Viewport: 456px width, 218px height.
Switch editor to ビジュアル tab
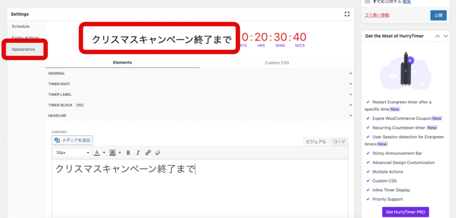click(317, 142)
